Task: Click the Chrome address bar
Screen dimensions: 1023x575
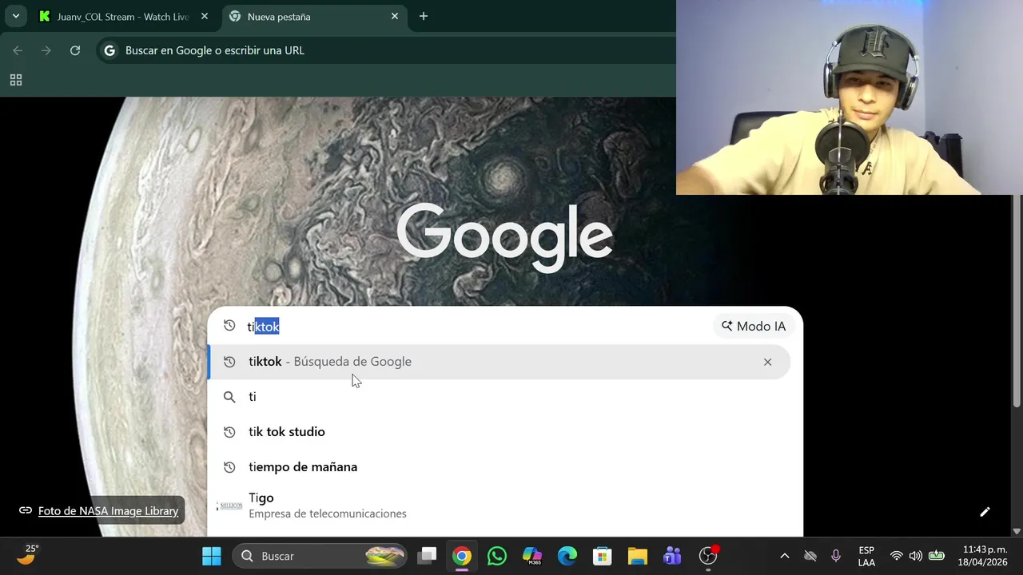Action: click(x=385, y=50)
